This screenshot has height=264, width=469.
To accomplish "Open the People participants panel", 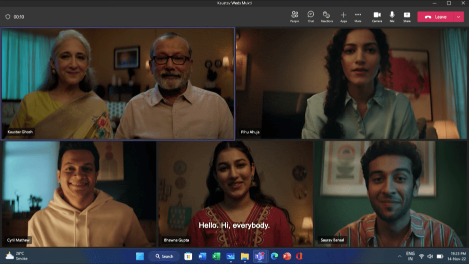I will 295,16.
